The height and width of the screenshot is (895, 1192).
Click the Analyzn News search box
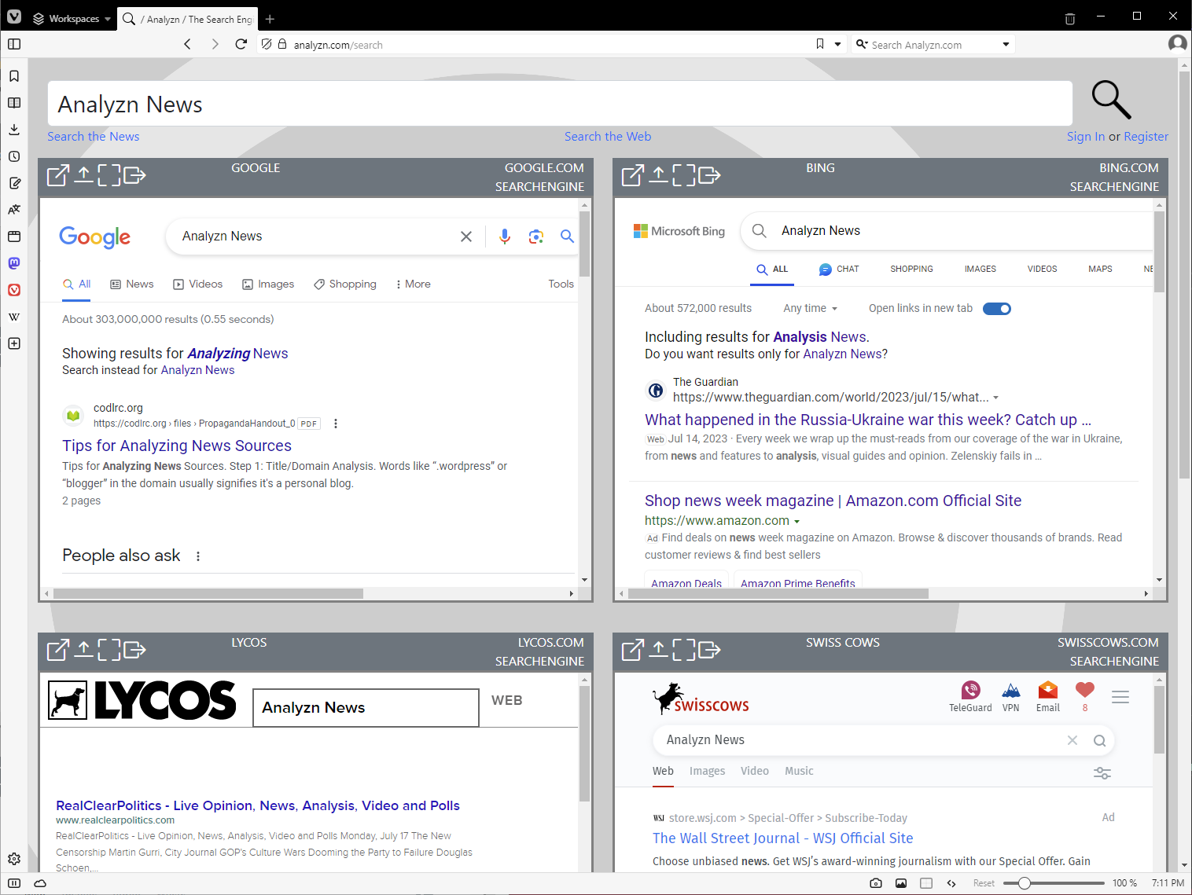(560, 104)
